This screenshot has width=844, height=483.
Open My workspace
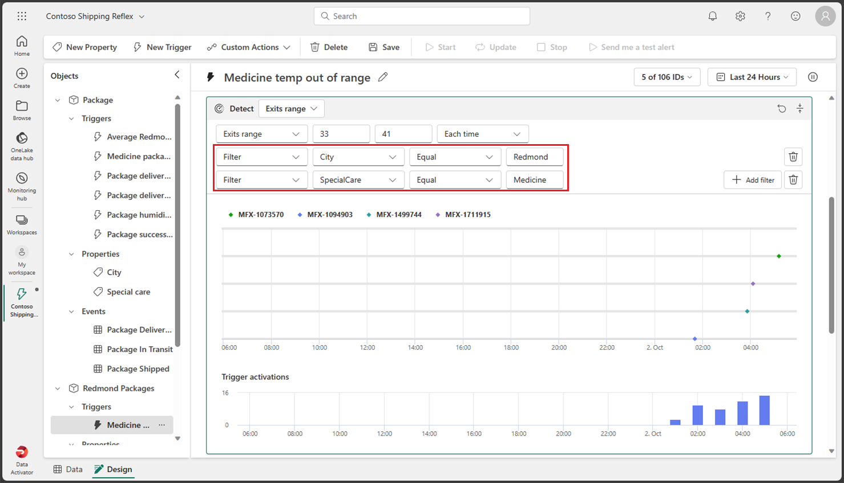click(22, 261)
